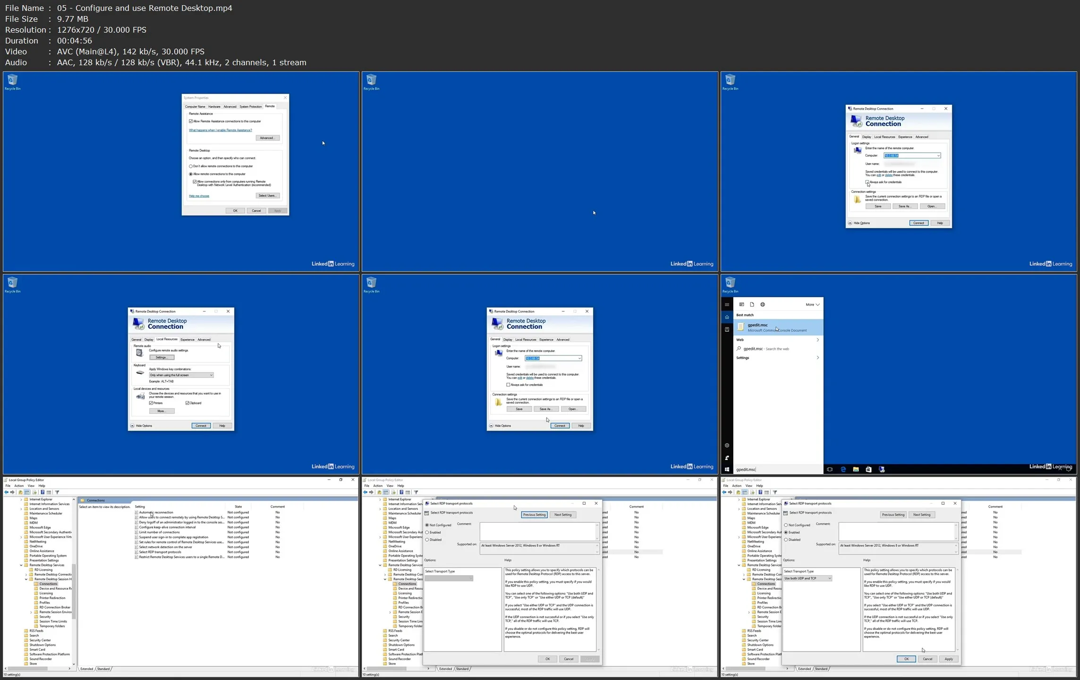The height and width of the screenshot is (680, 1080).
Task: Filter search results by Apps icon
Action: point(741,304)
